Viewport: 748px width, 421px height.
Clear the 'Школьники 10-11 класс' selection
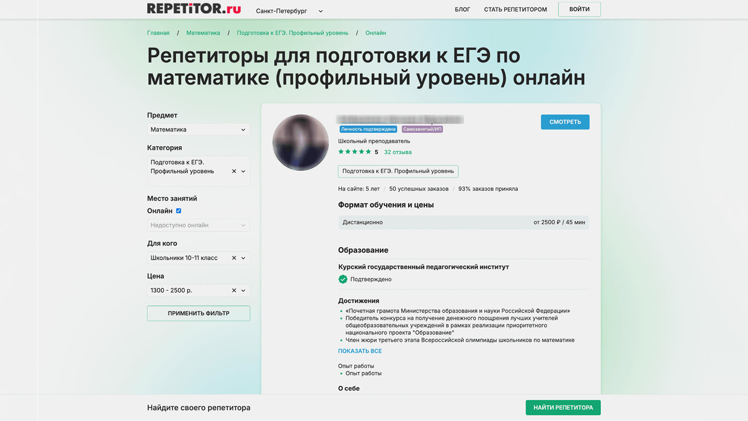pyautogui.click(x=234, y=258)
